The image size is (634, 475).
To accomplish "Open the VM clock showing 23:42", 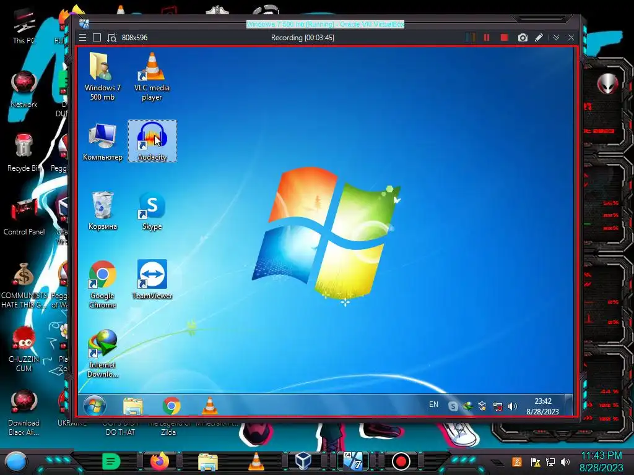I will pyautogui.click(x=542, y=406).
